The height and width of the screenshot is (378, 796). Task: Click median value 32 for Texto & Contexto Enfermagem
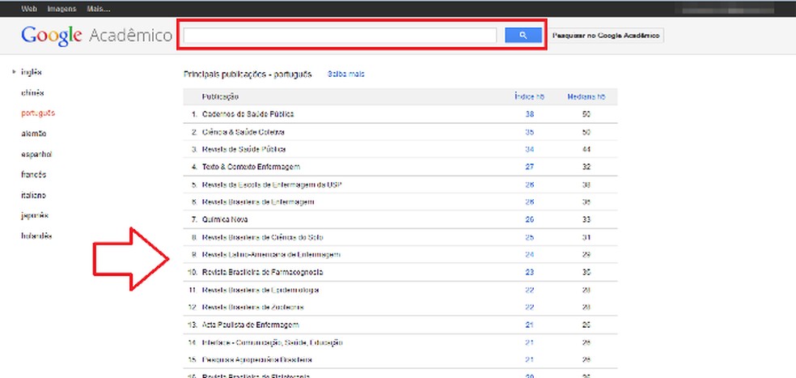point(586,167)
